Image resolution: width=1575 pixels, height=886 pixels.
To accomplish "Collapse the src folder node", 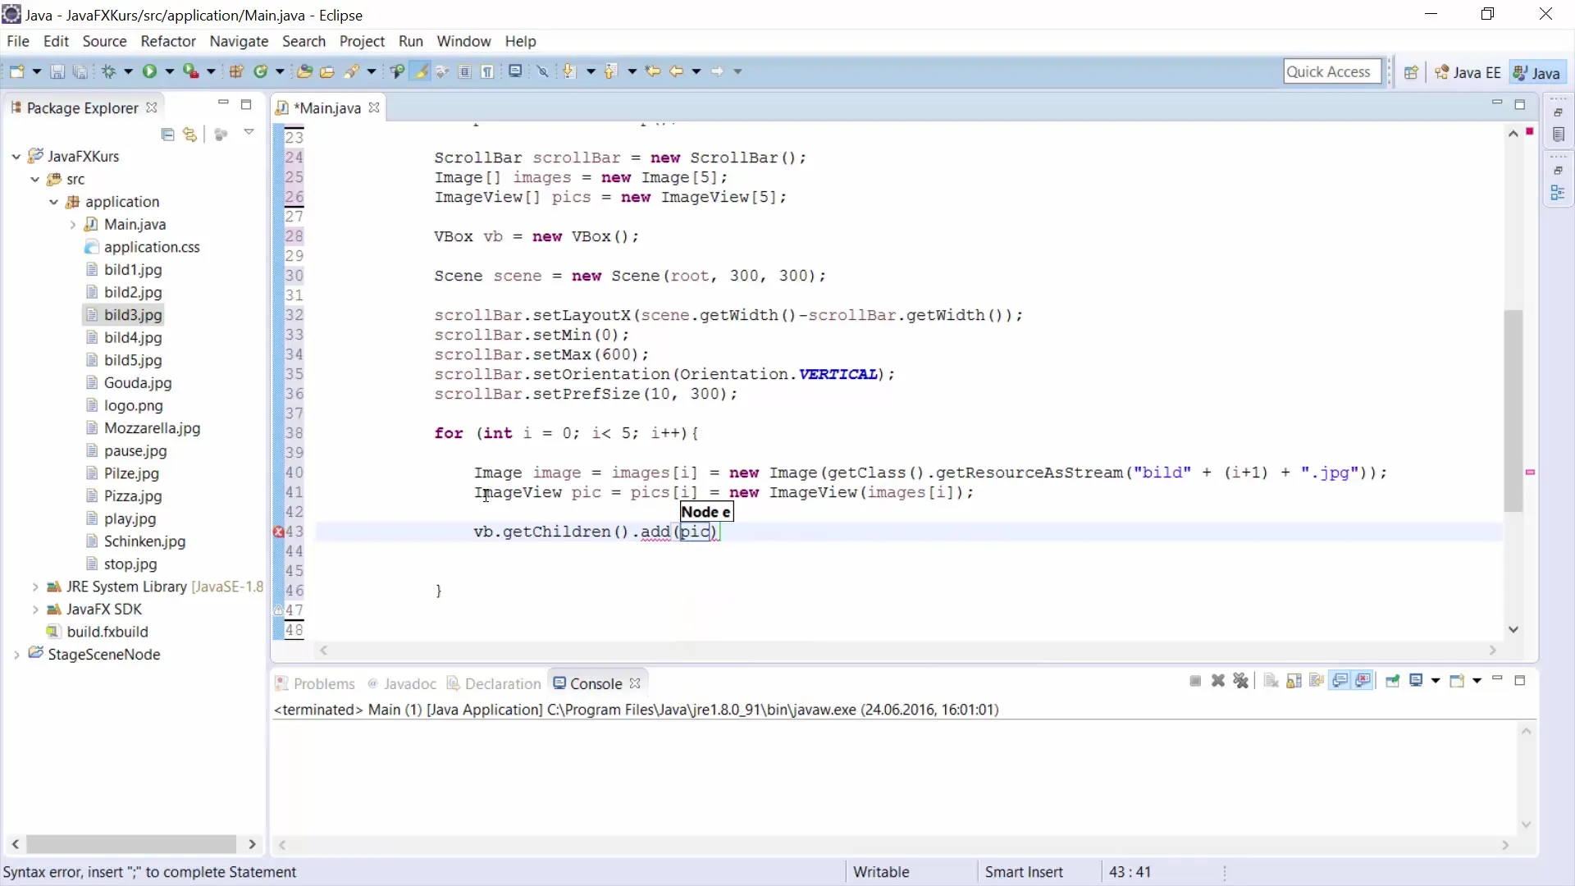I will (34, 179).
